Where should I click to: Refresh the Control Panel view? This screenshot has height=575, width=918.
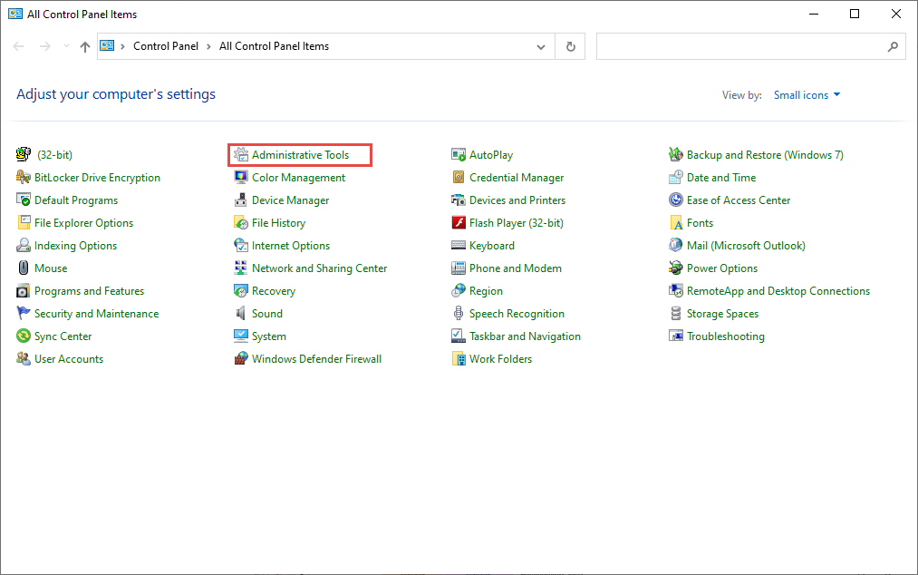tap(571, 46)
